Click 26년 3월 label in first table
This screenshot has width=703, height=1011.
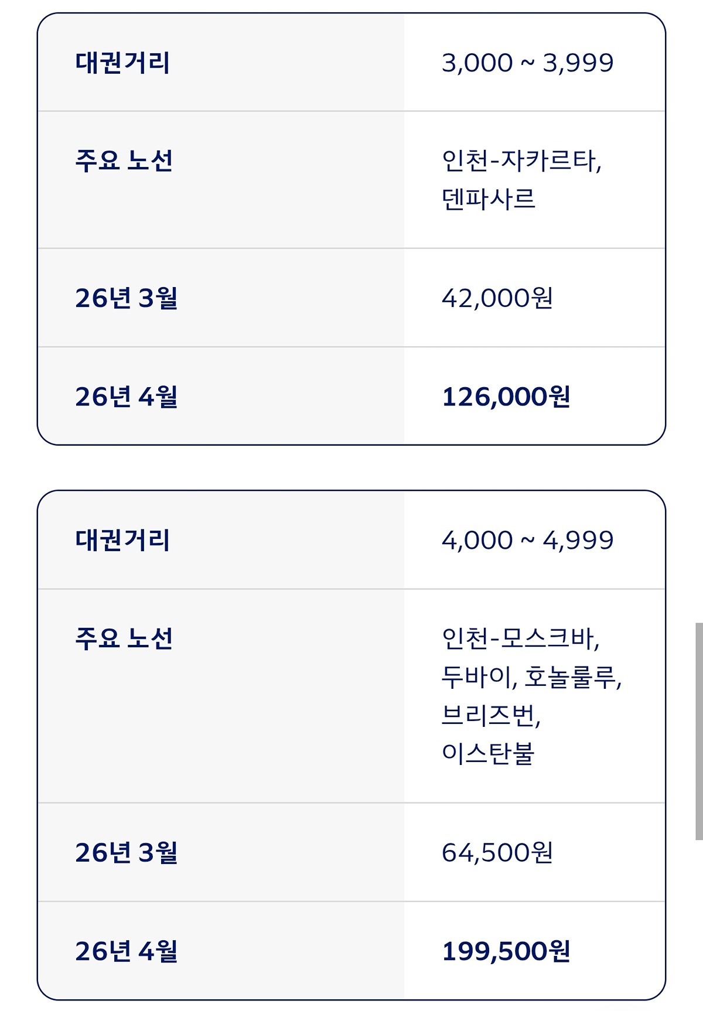pyautogui.click(x=126, y=298)
